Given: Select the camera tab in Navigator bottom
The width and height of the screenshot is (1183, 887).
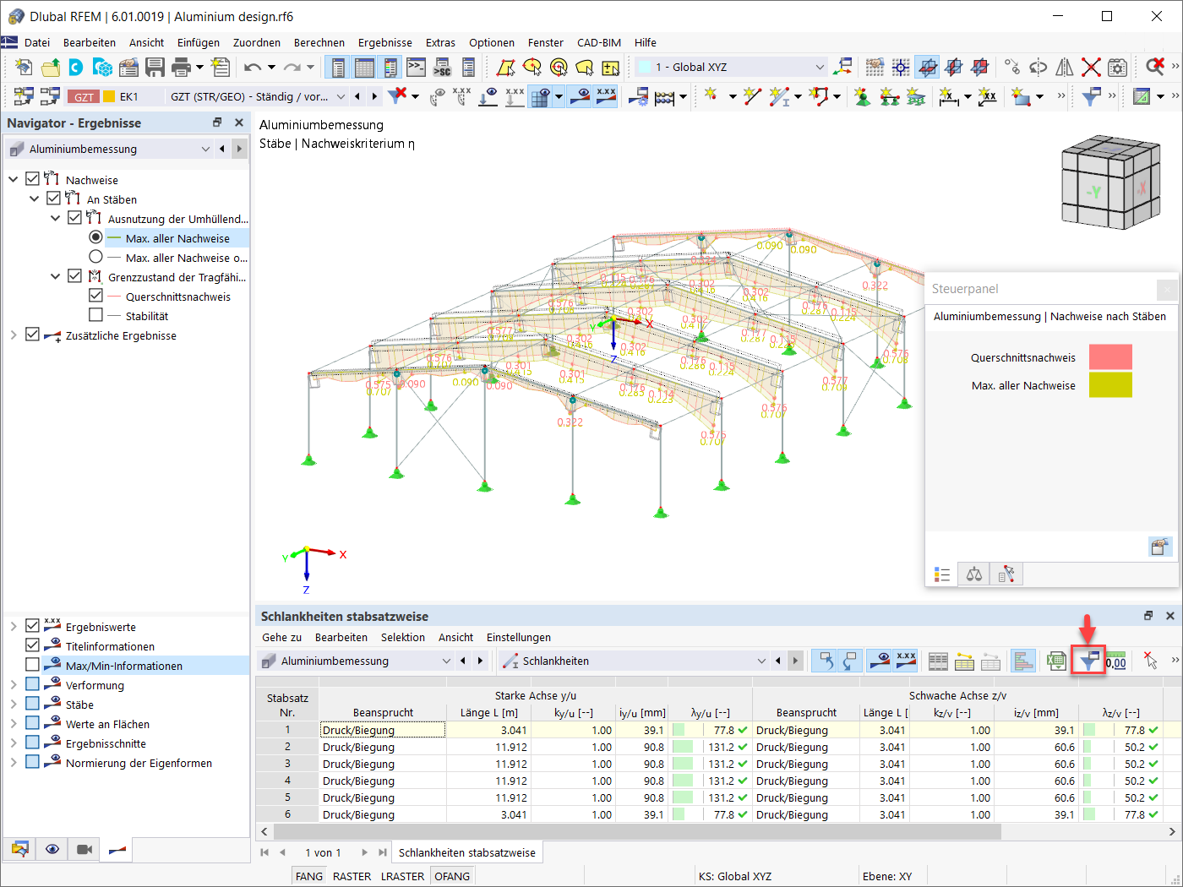Looking at the screenshot, I should 84,849.
